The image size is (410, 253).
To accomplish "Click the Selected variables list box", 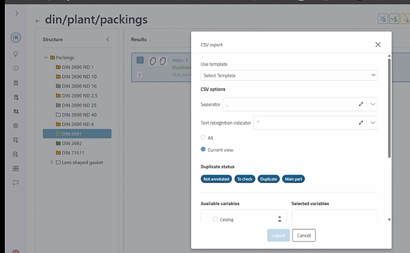I will click(x=335, y=216).
